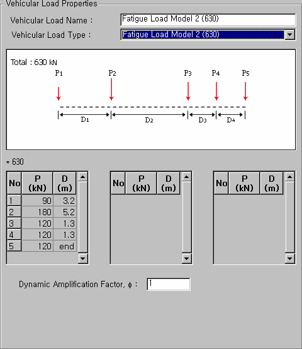Click the first table's scroll up arrow
302x349 pixels.
83,177
